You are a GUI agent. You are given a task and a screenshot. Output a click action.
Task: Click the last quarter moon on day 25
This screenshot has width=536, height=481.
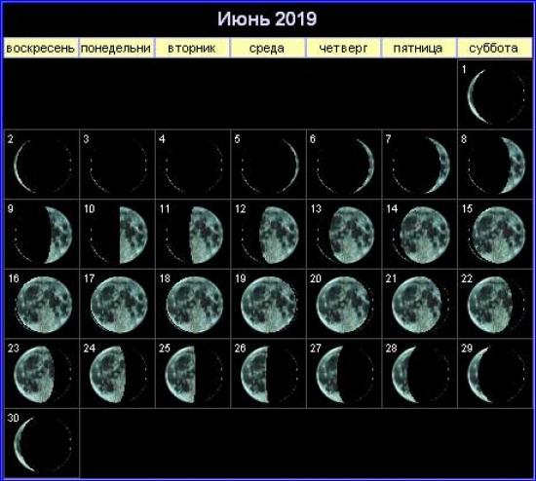[x=194, y=375]
